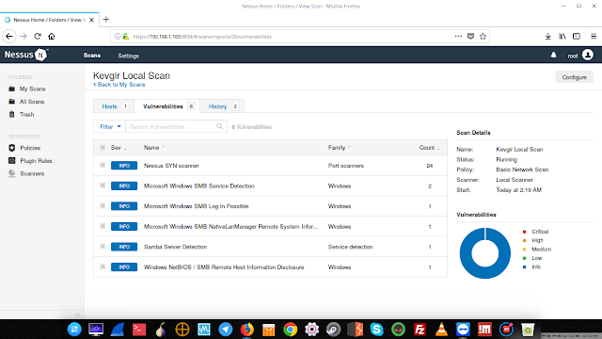Sort by the Name column
The height and width of the screenshot is (339, 602).
[153, 148]
